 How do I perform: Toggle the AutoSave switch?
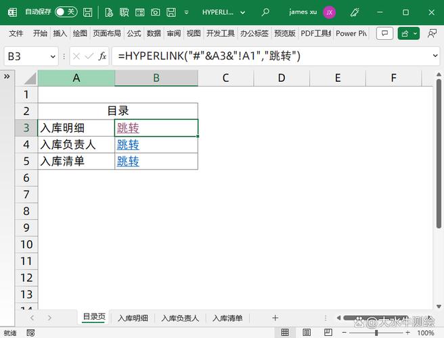click(66, 12)
